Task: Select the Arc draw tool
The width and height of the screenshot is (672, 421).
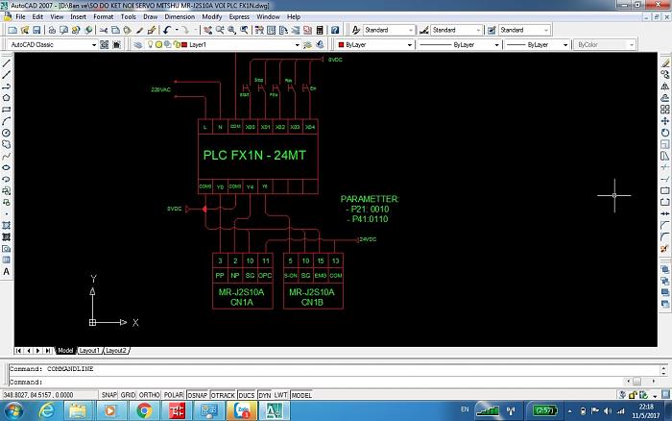Action: click(7, 121)
